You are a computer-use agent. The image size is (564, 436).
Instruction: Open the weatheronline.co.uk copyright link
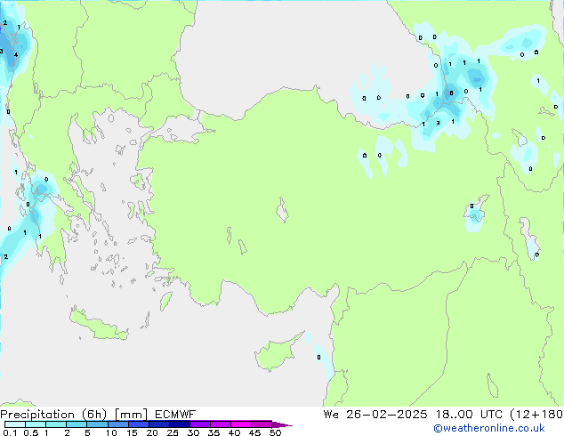point(489,428)
